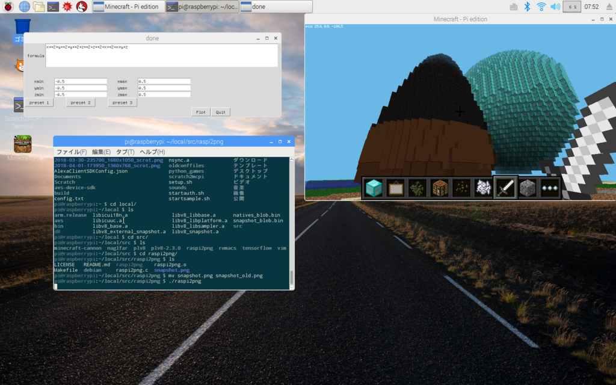This screenshot has width=616, height=385.
Task: Select the painting frame hotbar slot
Action: pyautogui.click(x=395, y=188)
